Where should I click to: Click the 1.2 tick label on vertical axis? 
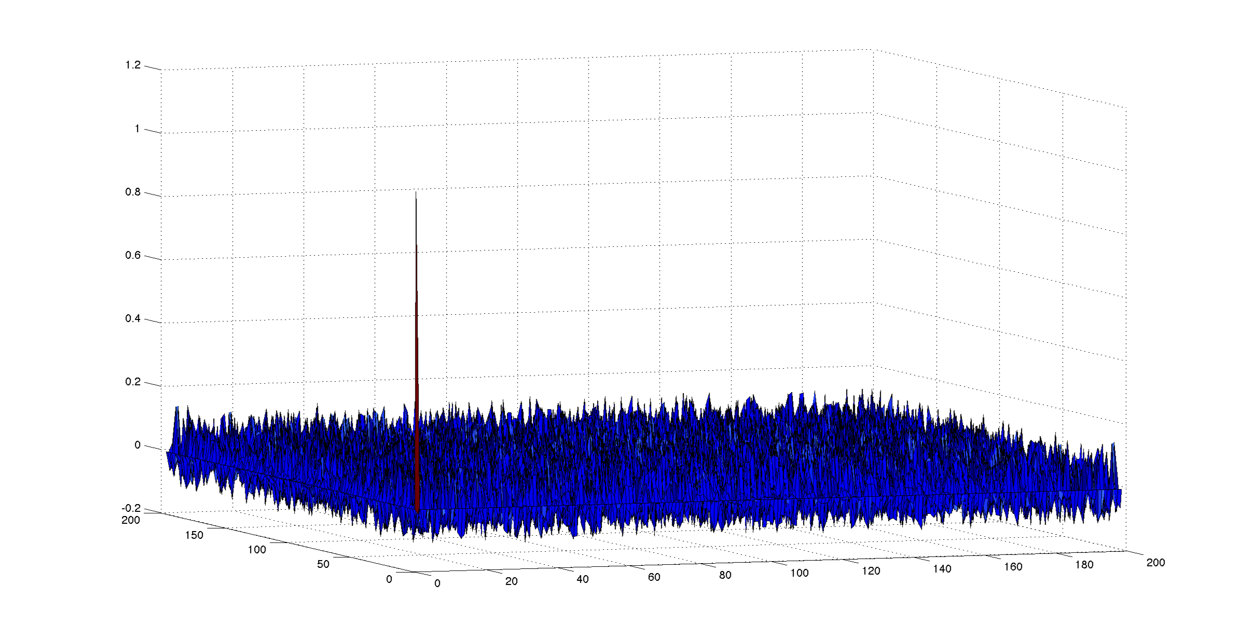[133, 65]
